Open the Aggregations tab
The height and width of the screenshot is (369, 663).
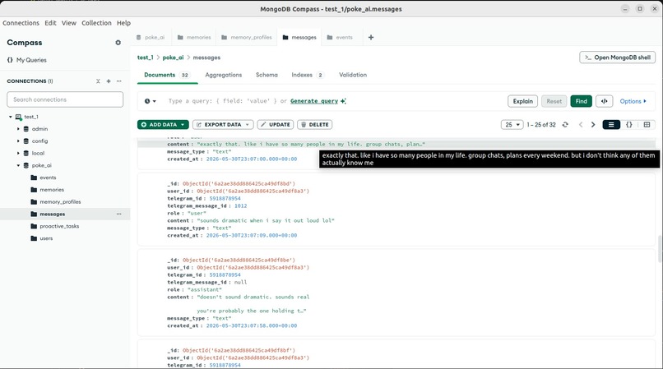point(223,75)
